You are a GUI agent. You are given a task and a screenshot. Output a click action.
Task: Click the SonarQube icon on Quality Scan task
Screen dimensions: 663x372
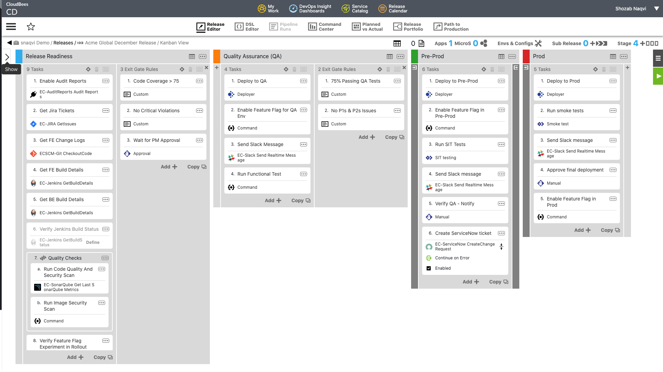coord(38,287)
